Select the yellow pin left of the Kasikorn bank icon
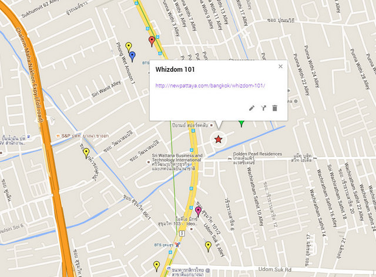Image resolution: width=376 pixels, height=277 pixels. coord(157,266)
